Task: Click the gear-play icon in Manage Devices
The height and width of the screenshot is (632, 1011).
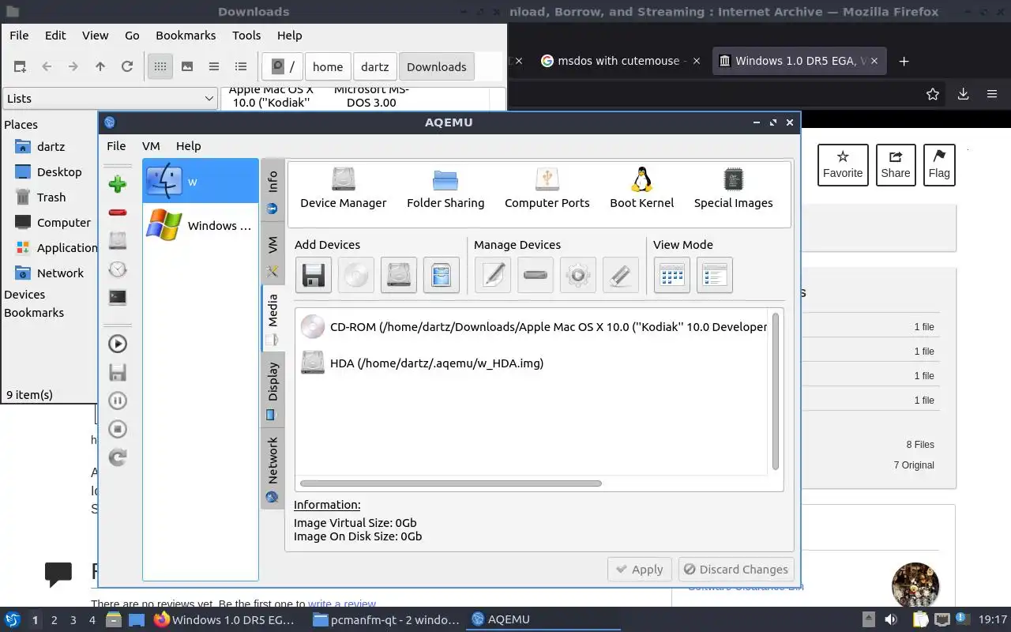Action: tap(578, 275)
